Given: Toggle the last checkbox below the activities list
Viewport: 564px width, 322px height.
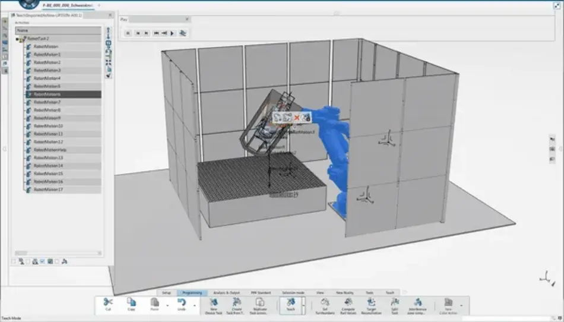Looking at the screenshot, I should (58, 261).
